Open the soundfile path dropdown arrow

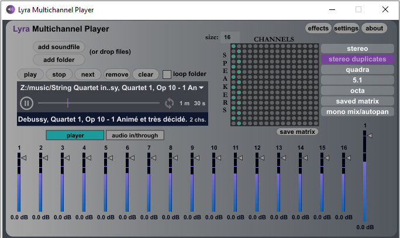pyautogui.click(x=201, y=88)
